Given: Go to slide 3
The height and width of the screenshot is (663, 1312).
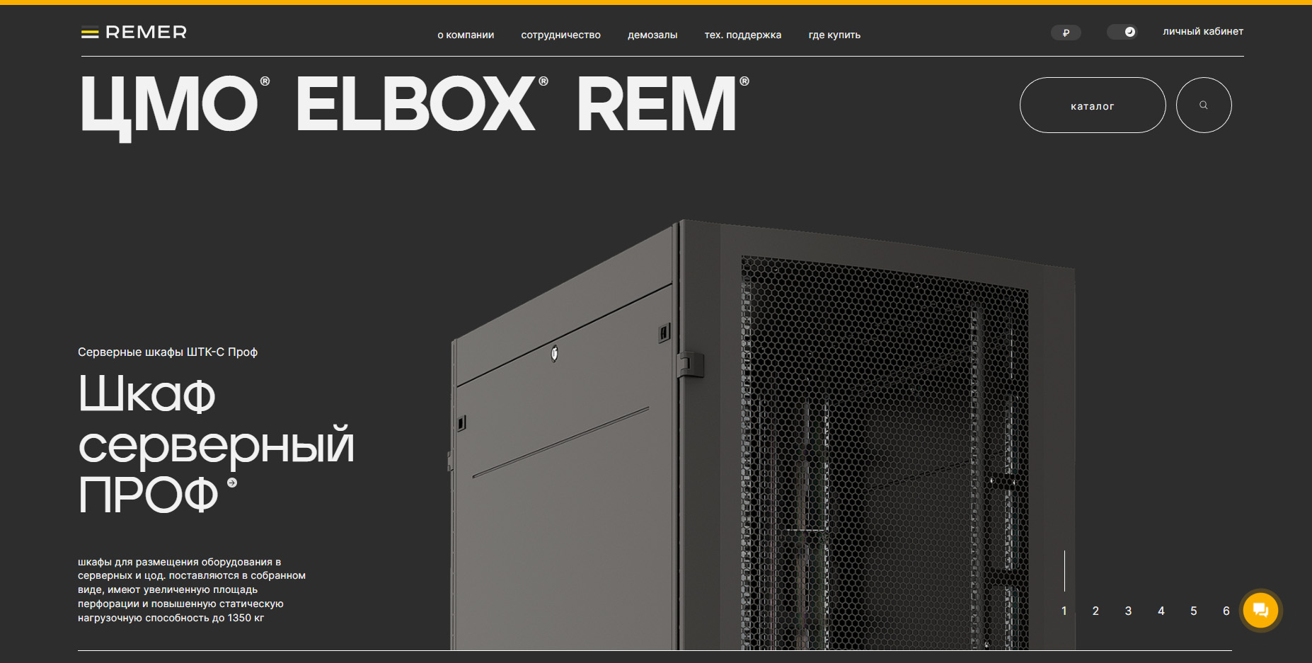Looking at the screenshot, I should click(x=1128, y=611).
